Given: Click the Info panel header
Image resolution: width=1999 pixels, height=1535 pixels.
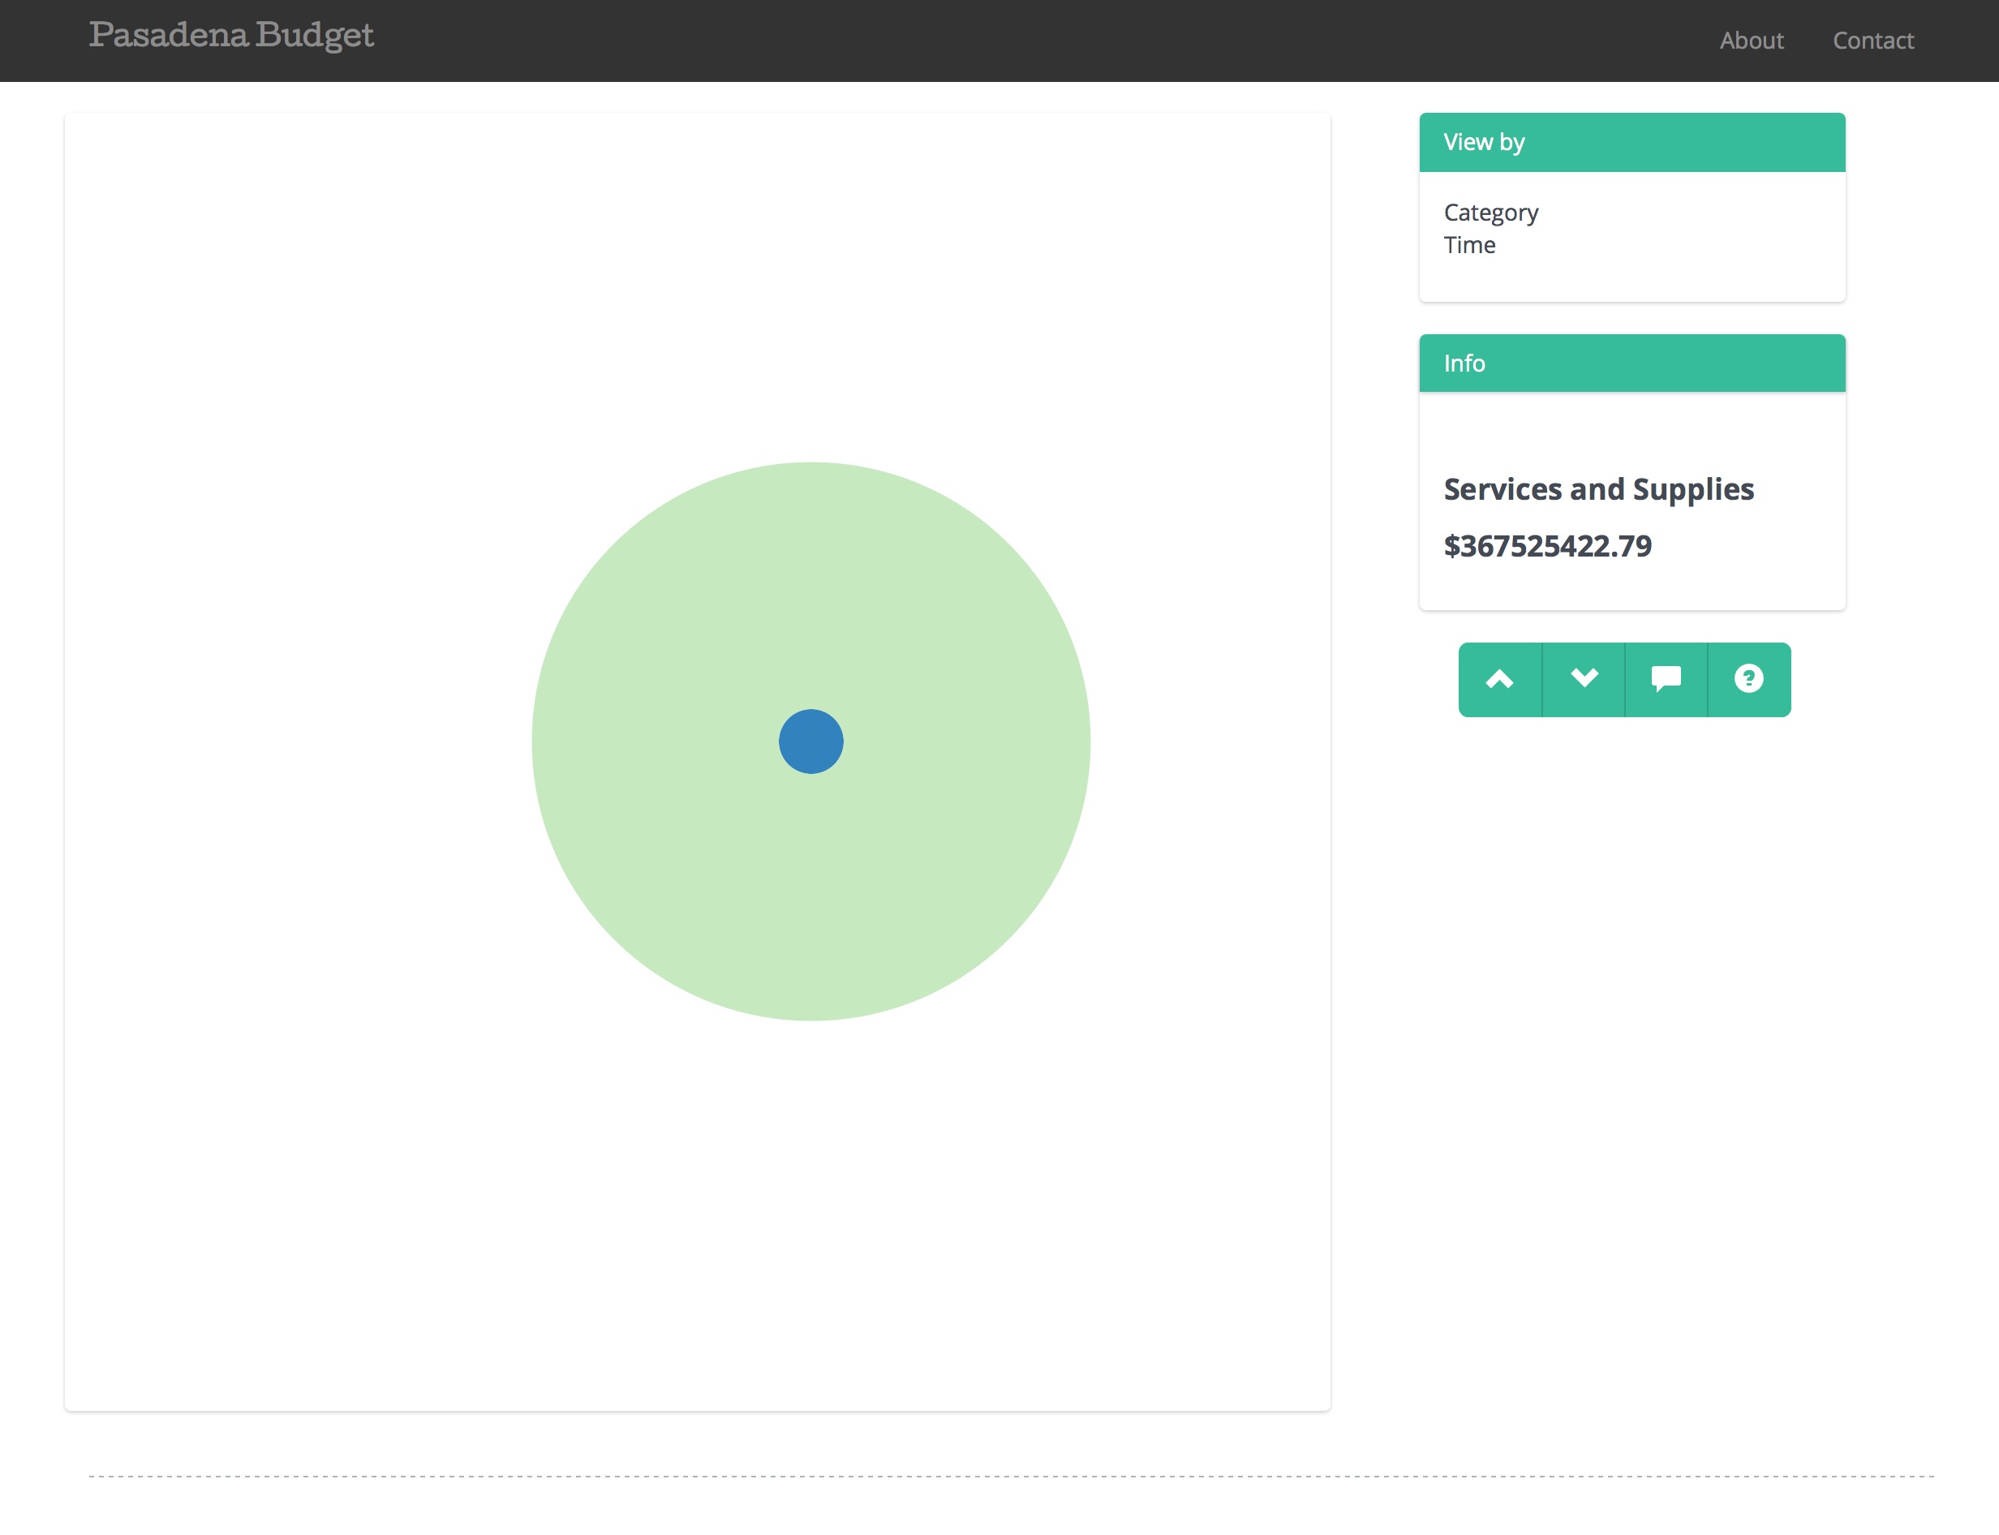Looking at the screenshot, I should tap(1631, 363).
